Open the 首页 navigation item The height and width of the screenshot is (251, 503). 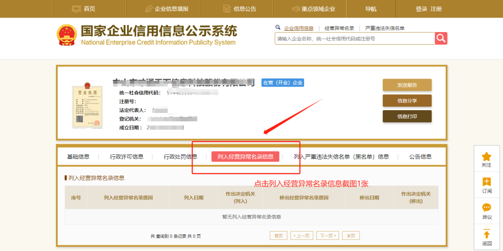(89, 9)
